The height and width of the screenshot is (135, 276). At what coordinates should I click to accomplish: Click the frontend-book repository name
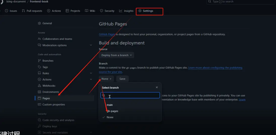tap(39, 2)
